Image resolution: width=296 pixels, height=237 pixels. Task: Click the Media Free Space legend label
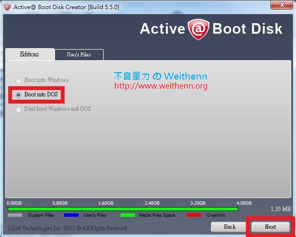click(157, 215)
